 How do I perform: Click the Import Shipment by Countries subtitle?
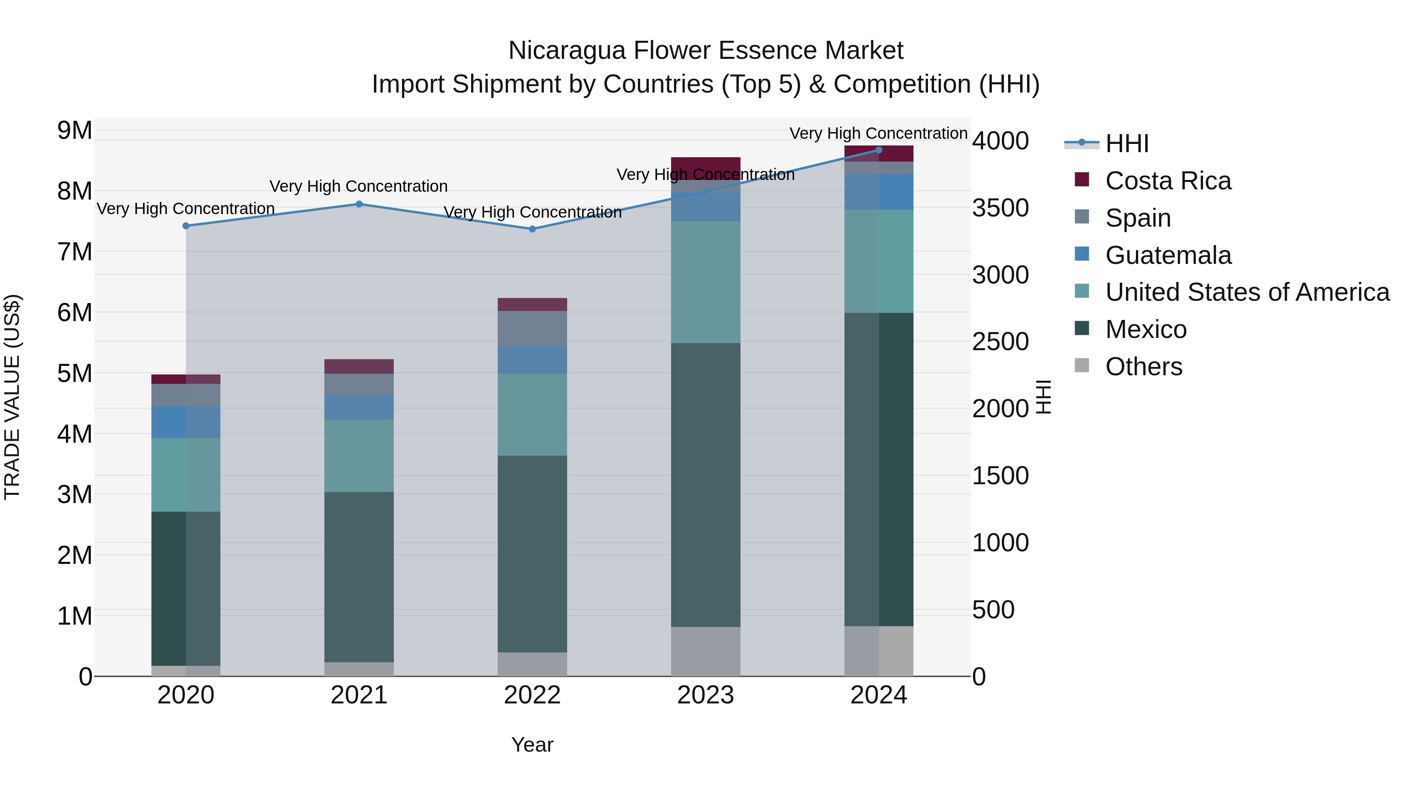(706, 84)
